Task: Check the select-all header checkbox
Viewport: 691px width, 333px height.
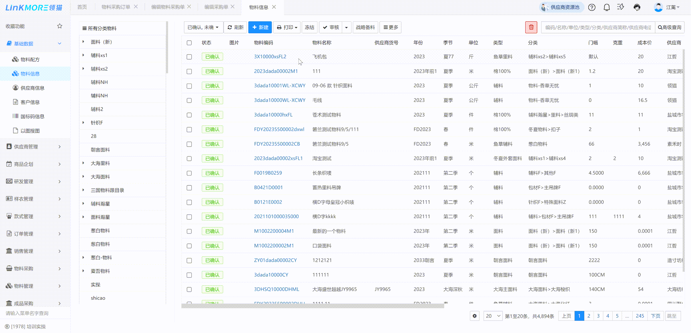Action: [189, 43]
